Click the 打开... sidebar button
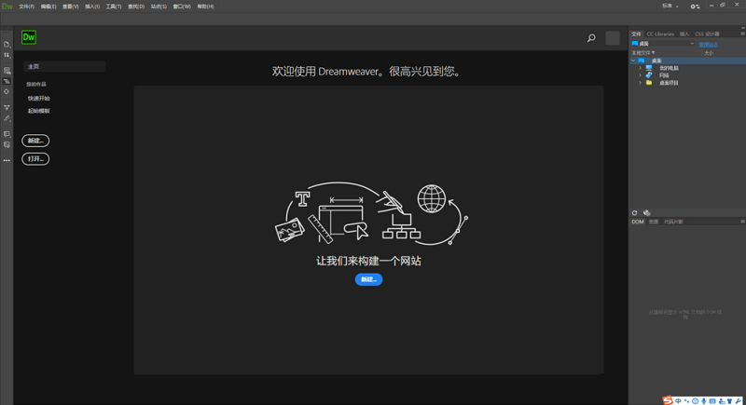The width and height of the screenshot is (746, 405). [x=35, y=158]
